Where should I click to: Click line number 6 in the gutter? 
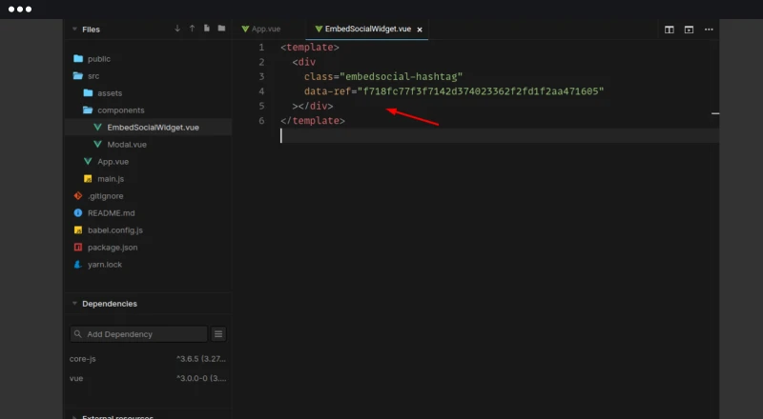coord(261,121)
